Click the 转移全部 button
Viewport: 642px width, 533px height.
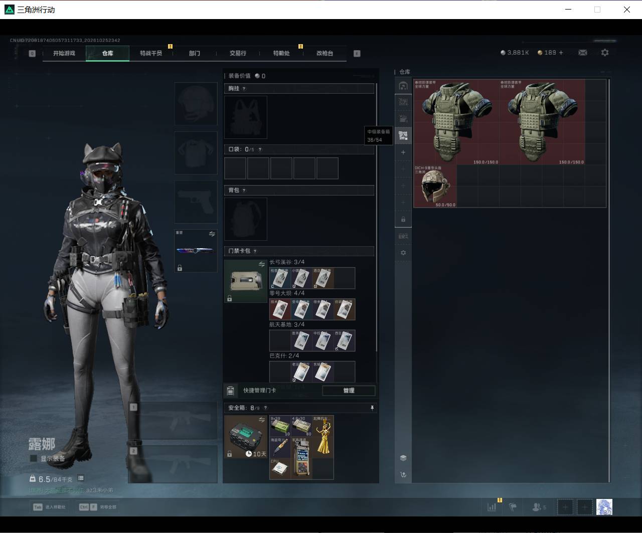(x=98, y=507)
